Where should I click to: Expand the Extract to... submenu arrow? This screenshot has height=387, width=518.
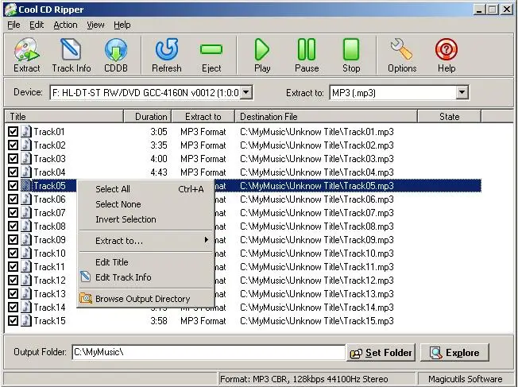[x=206, y=240]
